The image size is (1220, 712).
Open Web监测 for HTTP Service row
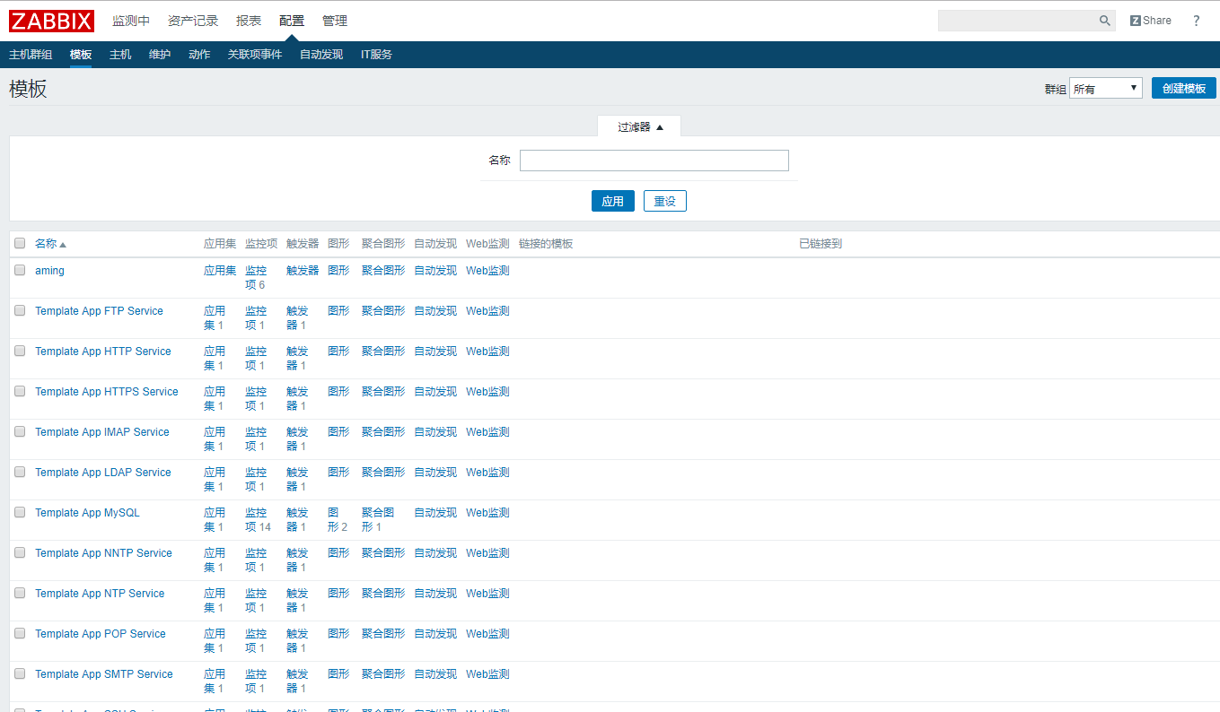(487, 352)
